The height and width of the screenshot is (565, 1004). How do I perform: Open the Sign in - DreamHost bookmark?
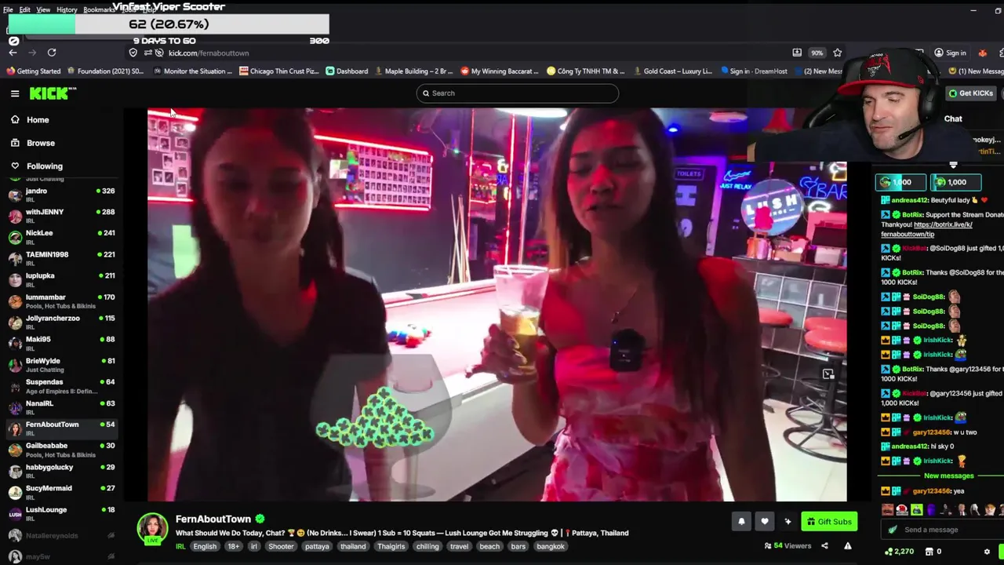[753, 71]
